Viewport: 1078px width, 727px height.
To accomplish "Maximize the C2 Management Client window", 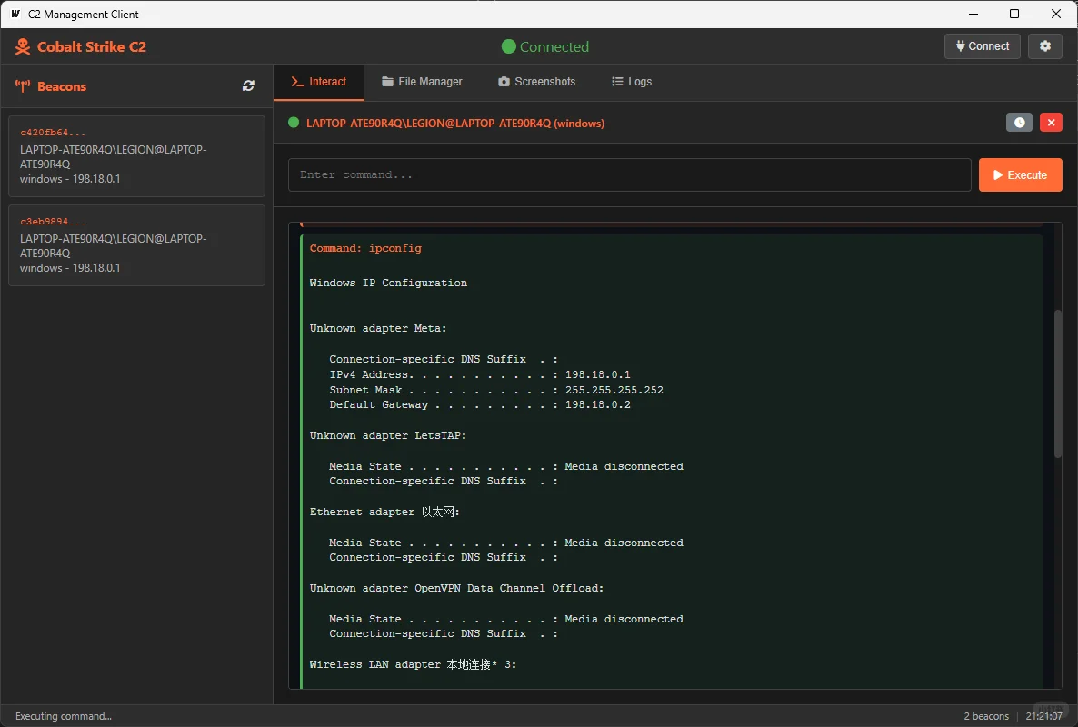I will point(1014,14).
